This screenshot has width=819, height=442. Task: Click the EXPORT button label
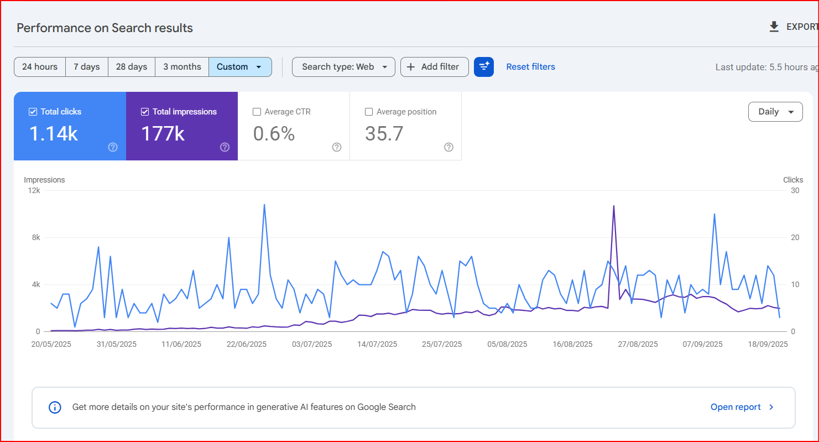[802, 27]
